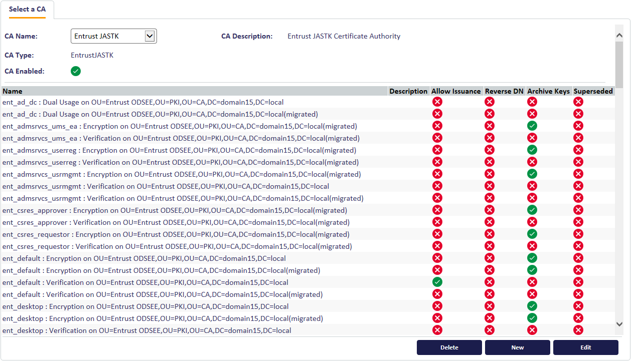Click Reverse DN icon for ent_default Verification local row
The image size is (631, 361).
pos(490,282)
